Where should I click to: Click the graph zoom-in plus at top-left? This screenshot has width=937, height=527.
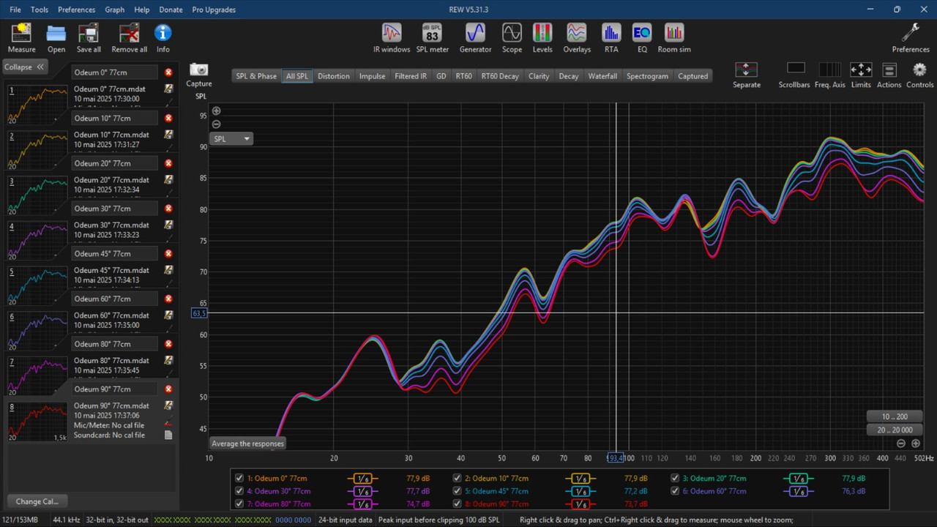click(x=216, y=111)
